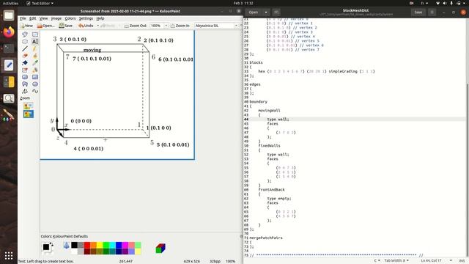Viewport: 469px width, 264px height.
Task: Choose the opaque text background option
Action: coord(29,106)
